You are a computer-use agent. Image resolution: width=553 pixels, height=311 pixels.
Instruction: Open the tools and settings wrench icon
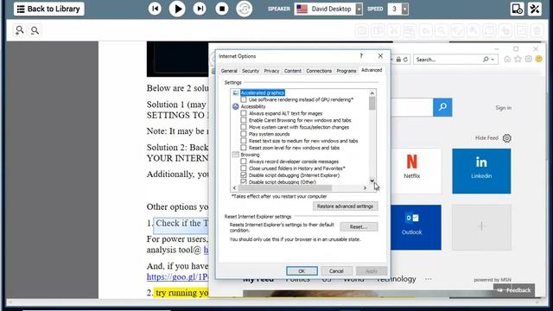click(x=535, y=9)
